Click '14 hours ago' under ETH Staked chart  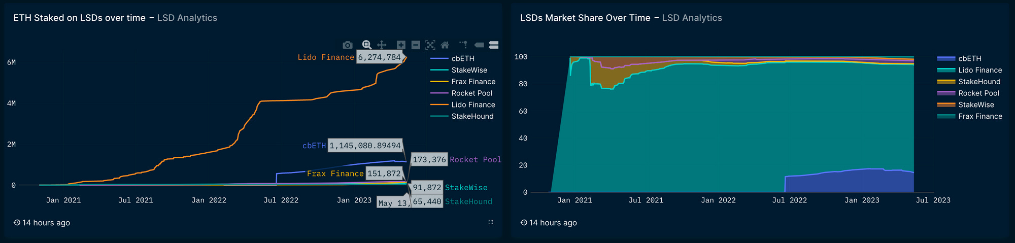tap(46, 223)
